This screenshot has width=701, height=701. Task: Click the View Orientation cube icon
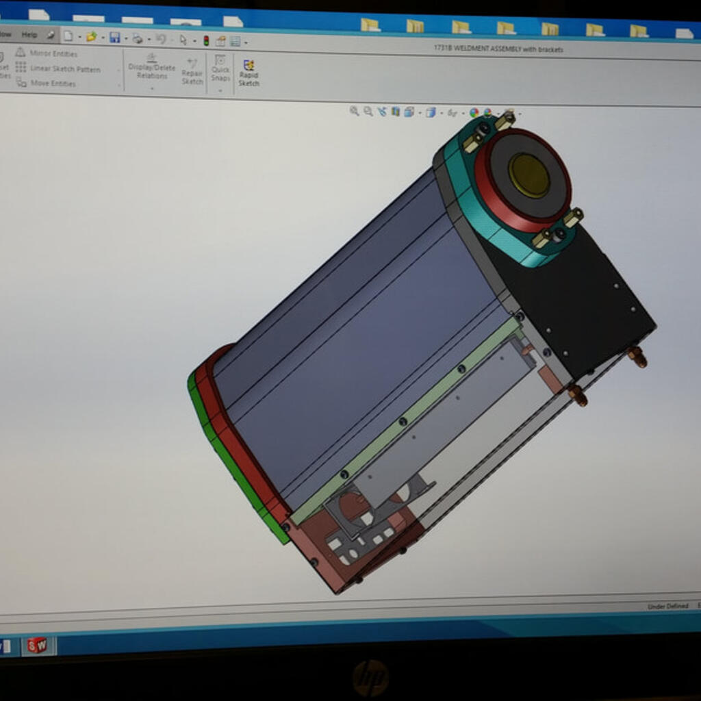(x=409, y=112)
